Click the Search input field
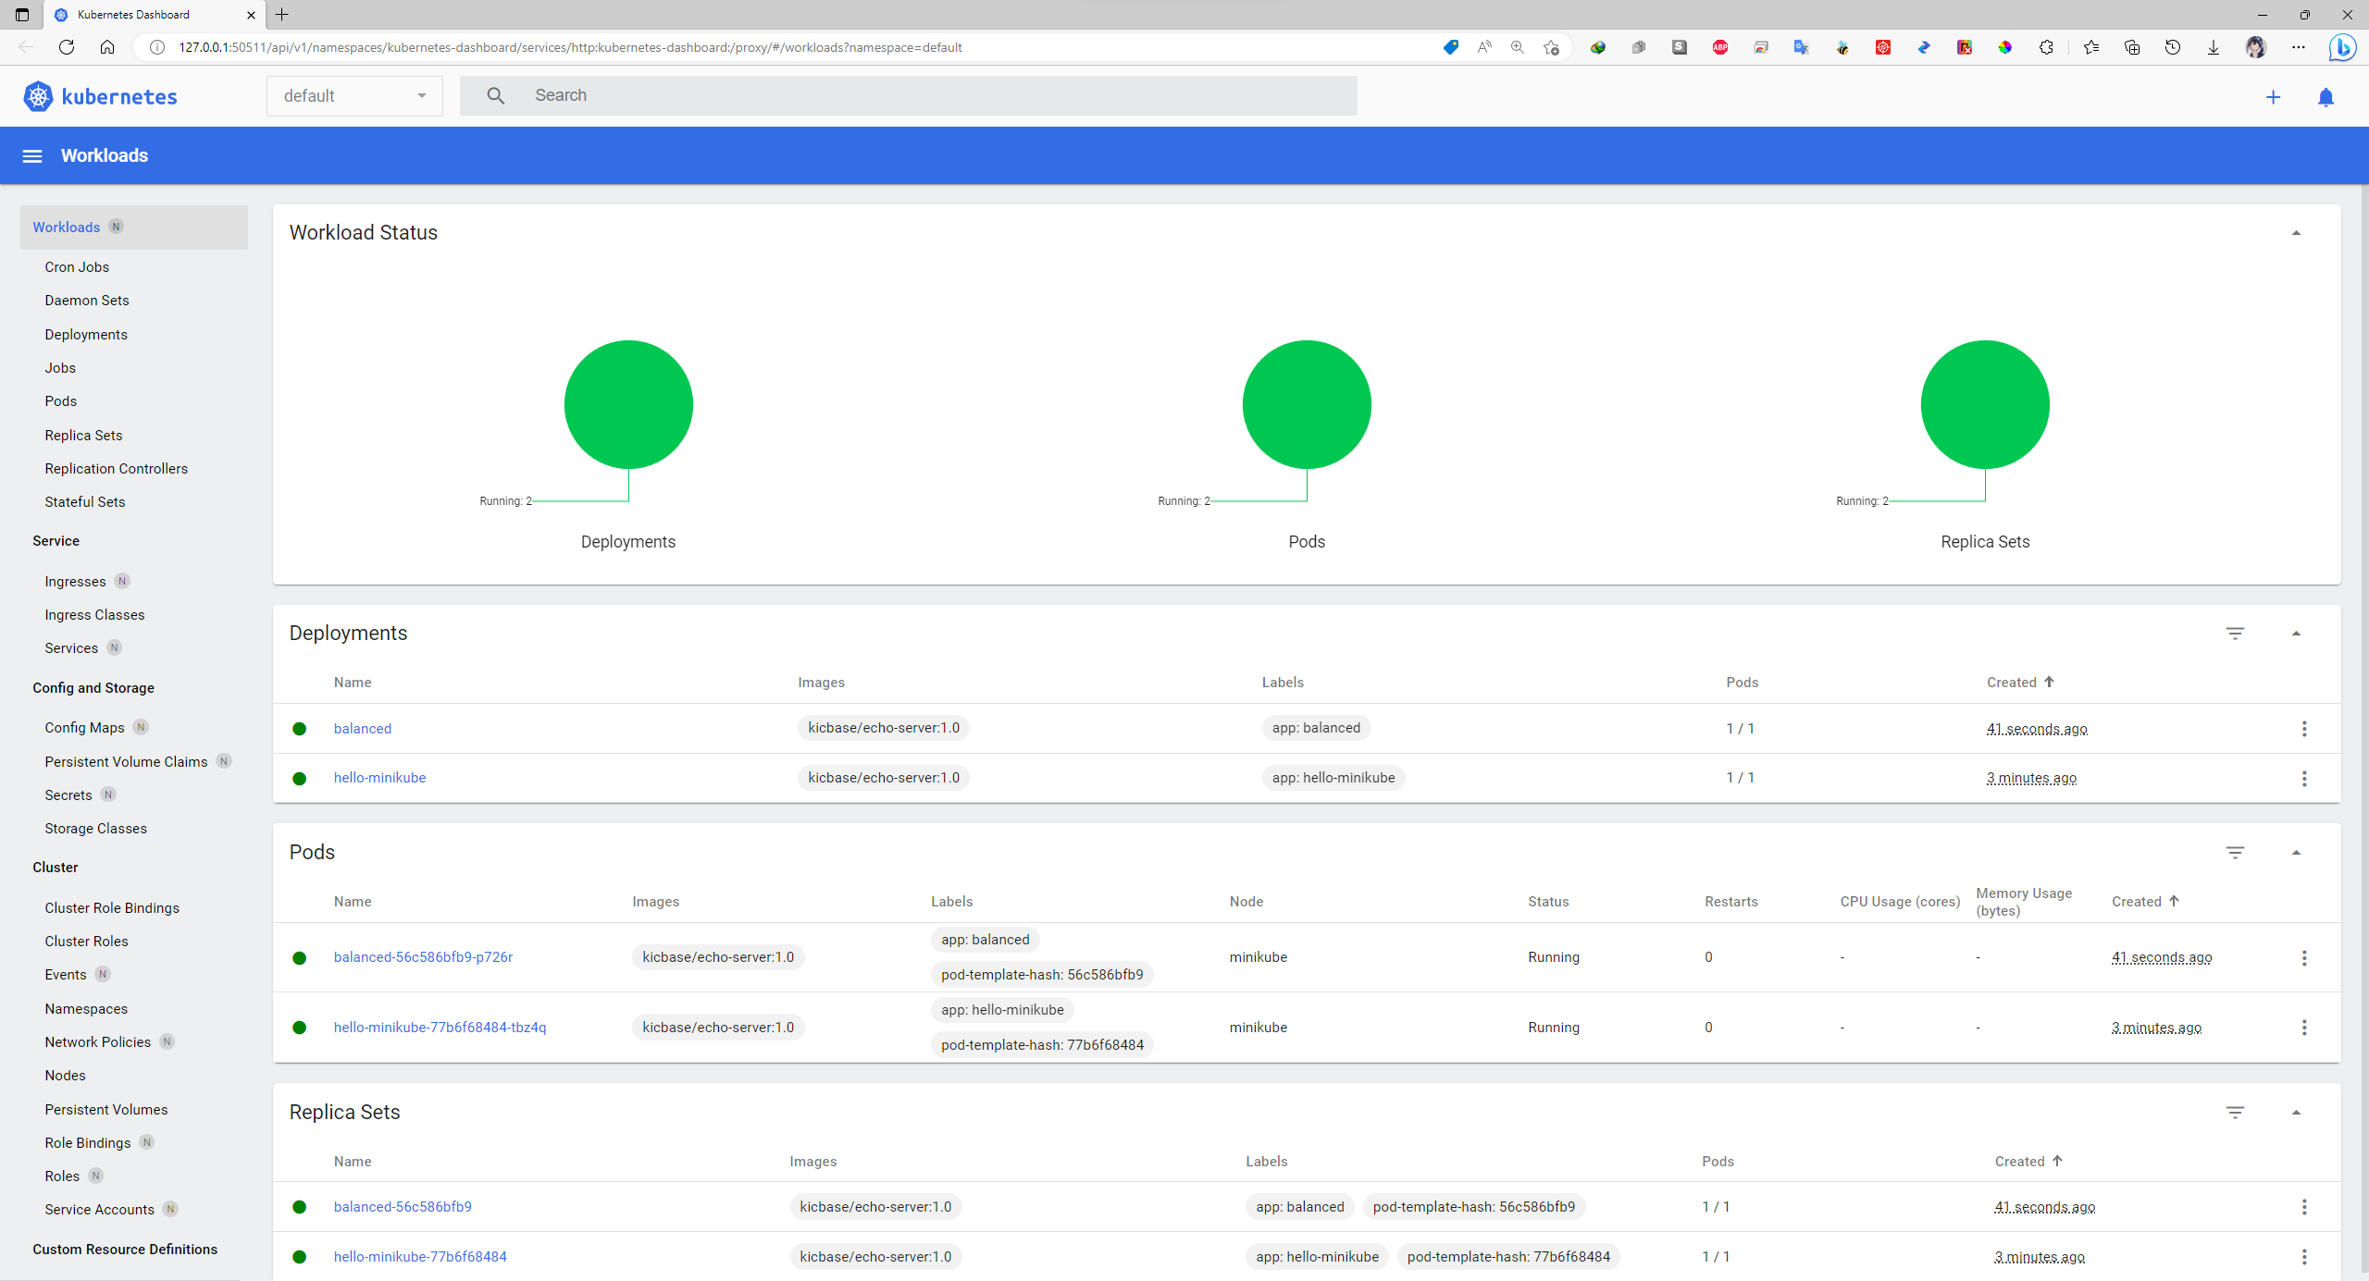2369x1281 pixels. [925, 96]
